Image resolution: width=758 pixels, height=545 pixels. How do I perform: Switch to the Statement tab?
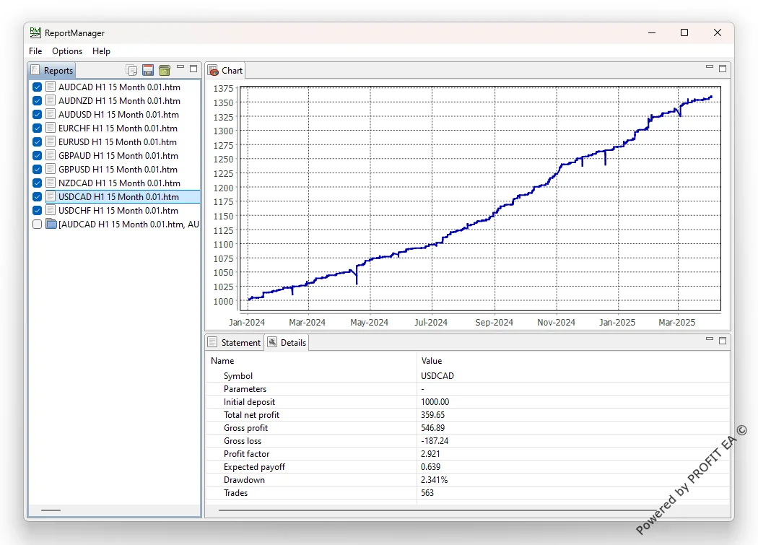click(x=235, y=342)
